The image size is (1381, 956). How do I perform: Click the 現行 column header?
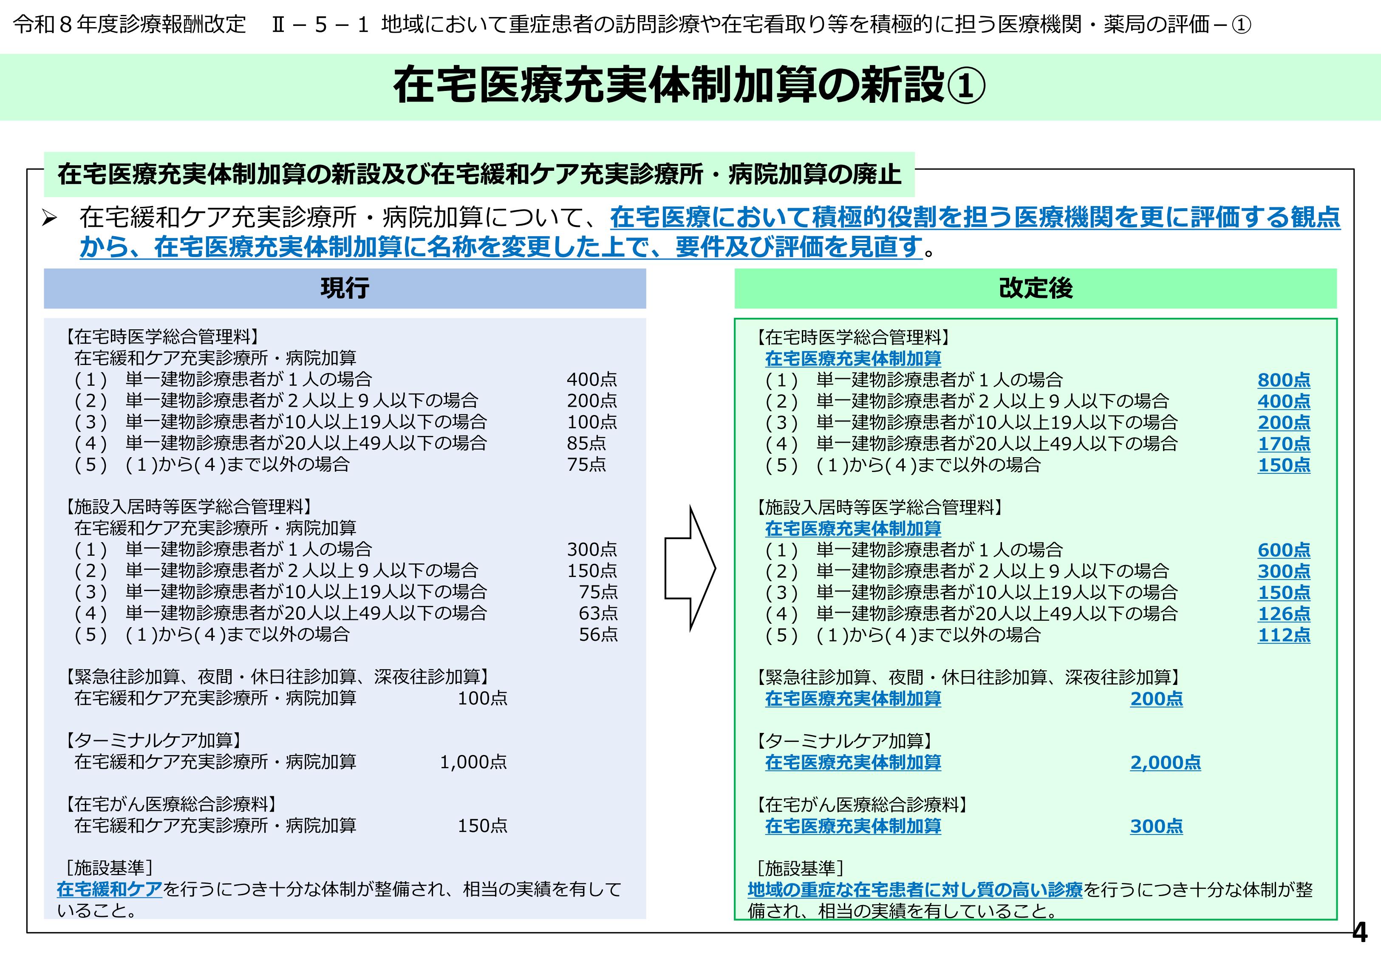345,289
